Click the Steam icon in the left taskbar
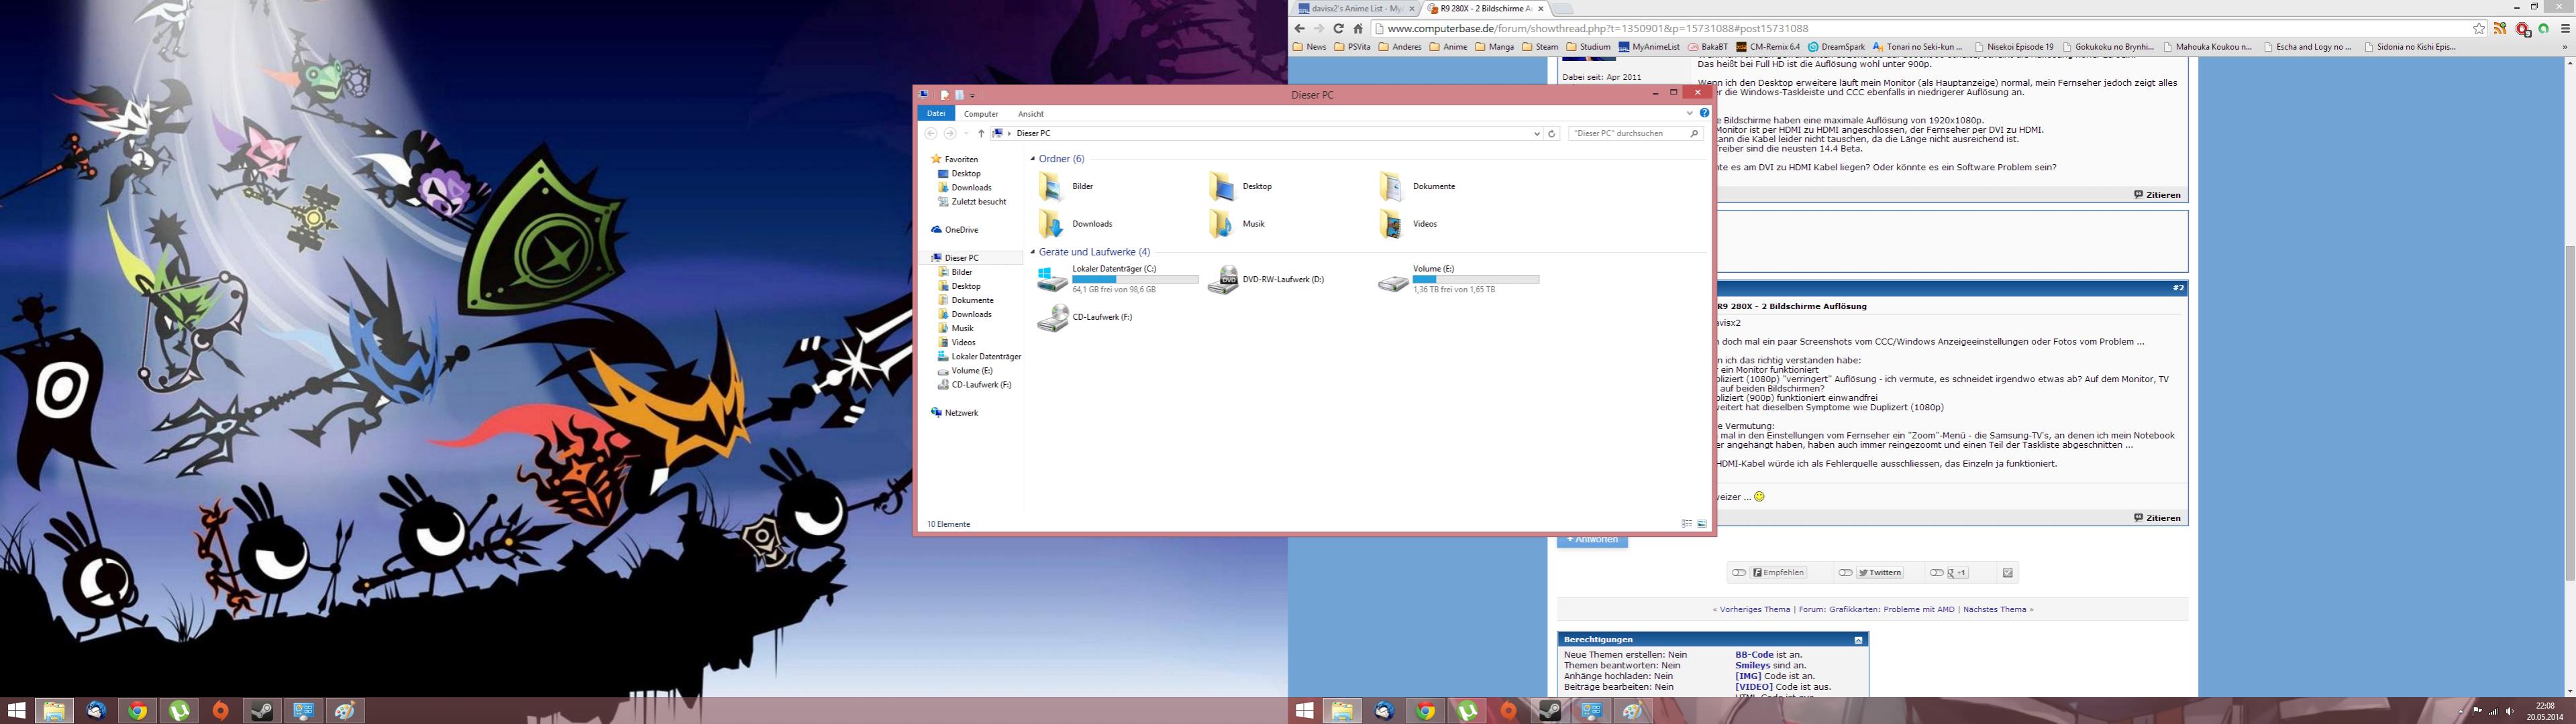2576x724 pixels. point(262,711)
